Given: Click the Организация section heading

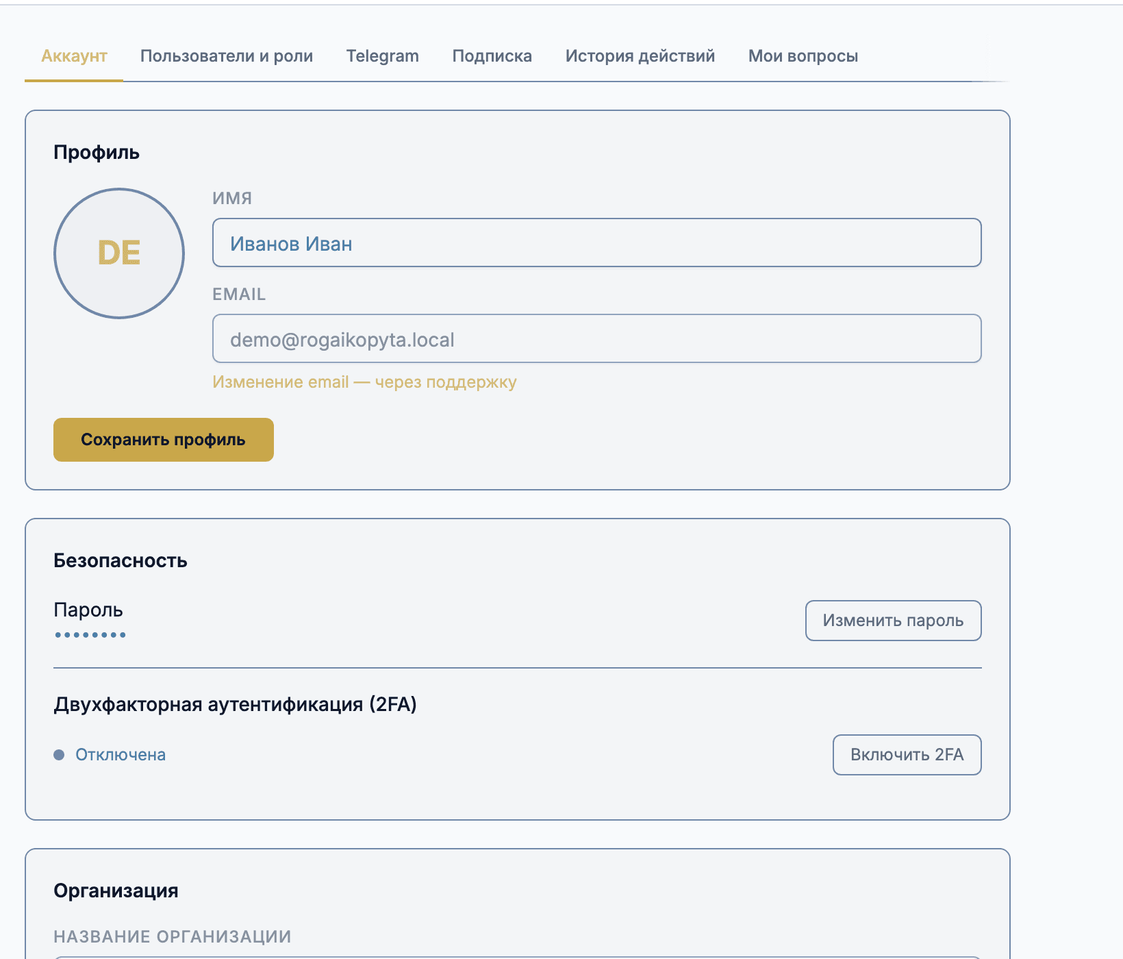Looking at the screenshot, I should (116, 891).
